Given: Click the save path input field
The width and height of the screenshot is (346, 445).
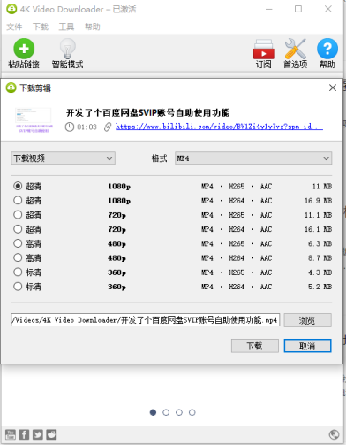Looking at the screenshot, I should tap(146, 320).
